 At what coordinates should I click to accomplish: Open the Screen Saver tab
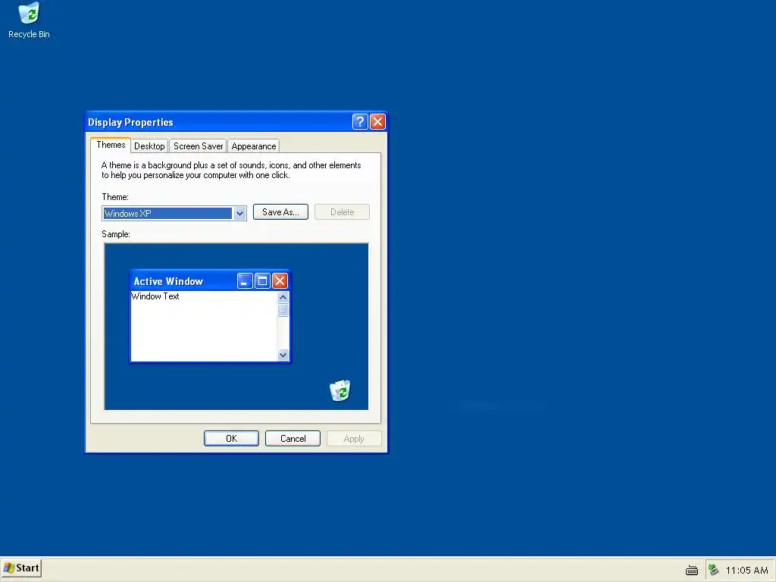(x=198, y=146)
